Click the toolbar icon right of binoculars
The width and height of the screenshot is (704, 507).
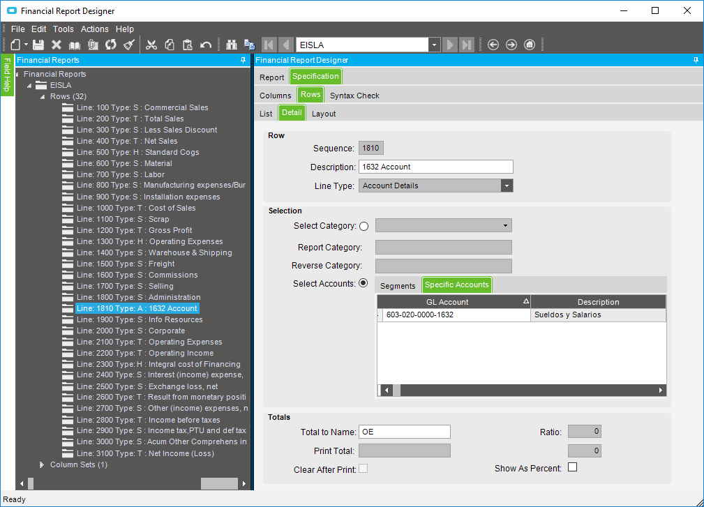(x=249, y=45)
